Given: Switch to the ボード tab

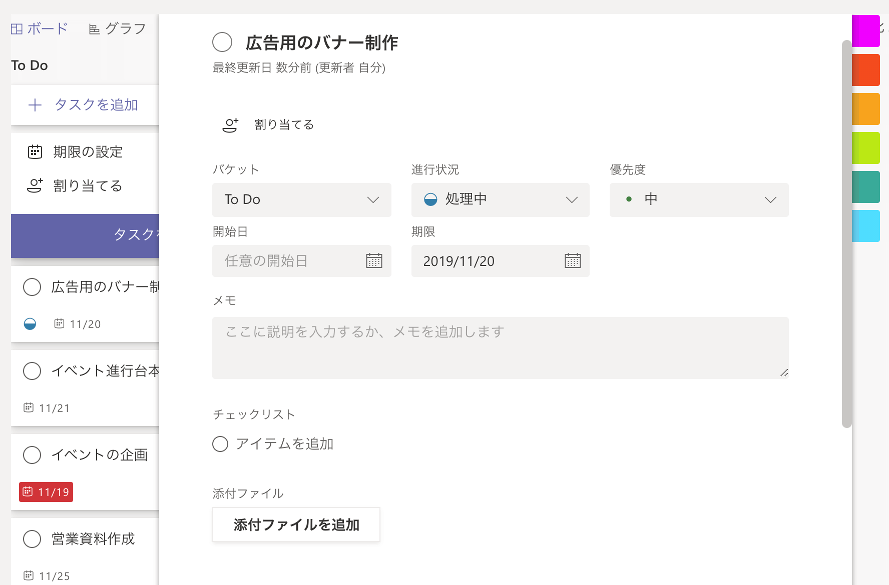Looking at the screenshot, I should point(39,29).
